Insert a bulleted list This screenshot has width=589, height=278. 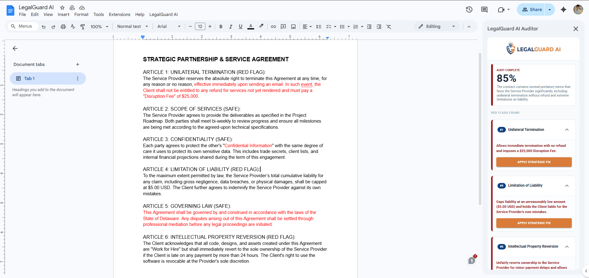point(342,27)
